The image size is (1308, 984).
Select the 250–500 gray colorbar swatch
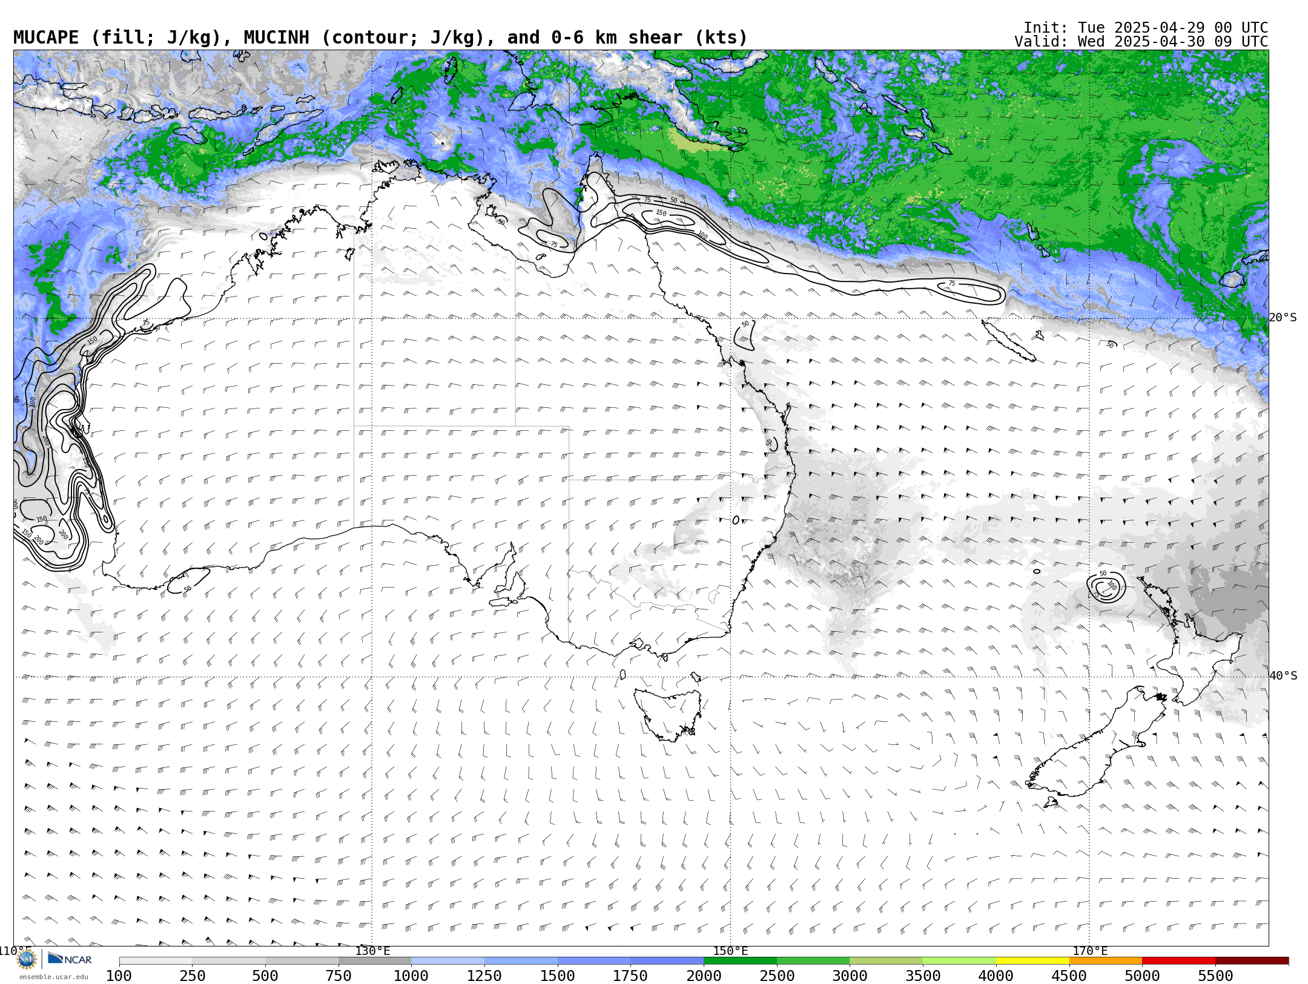coord(229,961)
